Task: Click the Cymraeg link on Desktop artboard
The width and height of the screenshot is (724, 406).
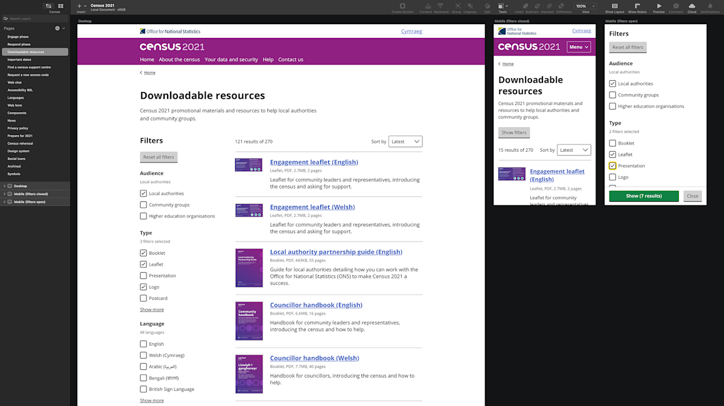Action: pos(411,31)
